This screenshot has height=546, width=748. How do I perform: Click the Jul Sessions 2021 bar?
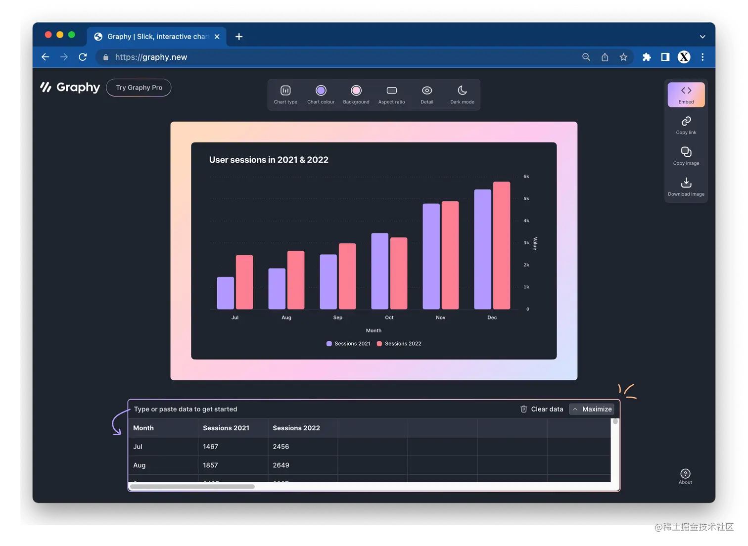click(226, 293)
